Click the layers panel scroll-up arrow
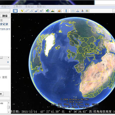This screenshot has width=115, height=115. pyautogui.click(x=9, y=103)
